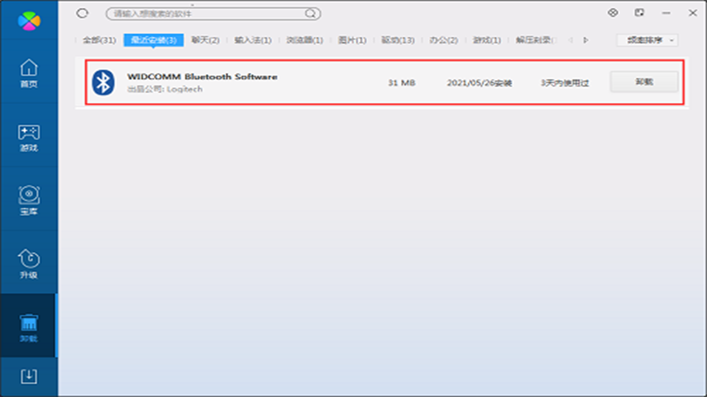The height and width of the screenshot is (397, 707).
Task: Click the refresh circle icon near search
Action: [82, 14]
